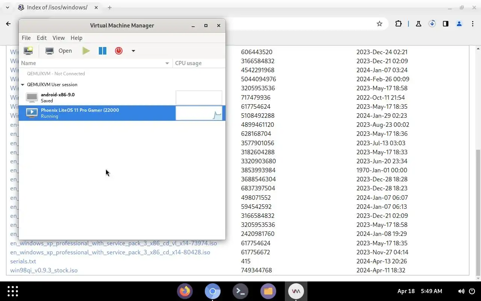The width and height of the screenshot is (481, 301).
Task: Open the Files manager from the taskbar
Action: tap(268, 291)
